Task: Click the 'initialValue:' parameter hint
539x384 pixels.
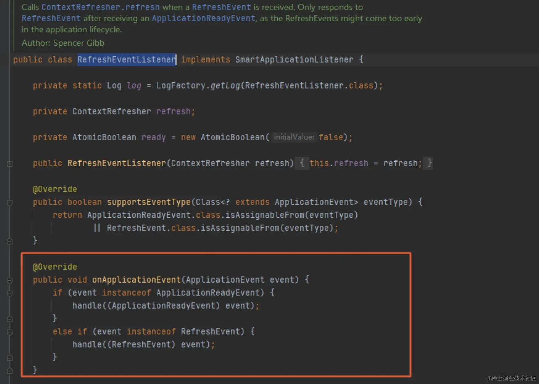Action: coord(294,137)
